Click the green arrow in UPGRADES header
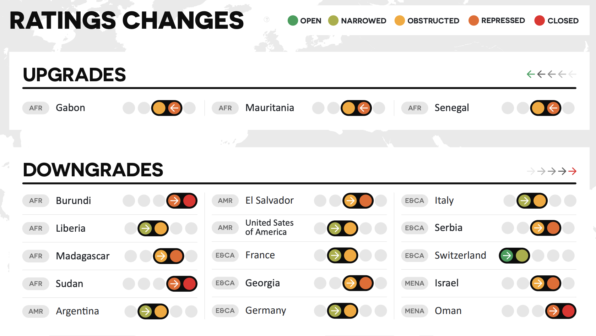Viewport: 596px width, 336px height. (531, 74)
